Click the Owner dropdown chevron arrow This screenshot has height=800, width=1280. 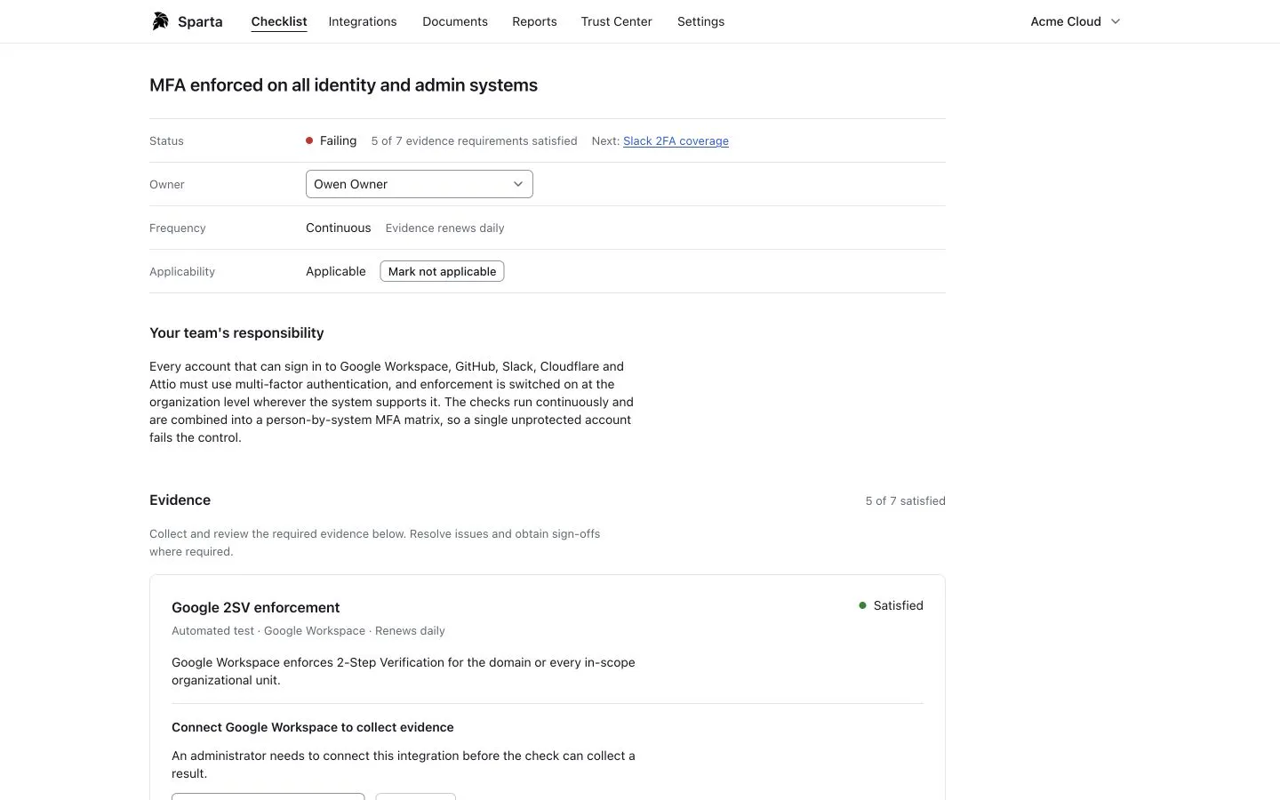tap(518, 184)
